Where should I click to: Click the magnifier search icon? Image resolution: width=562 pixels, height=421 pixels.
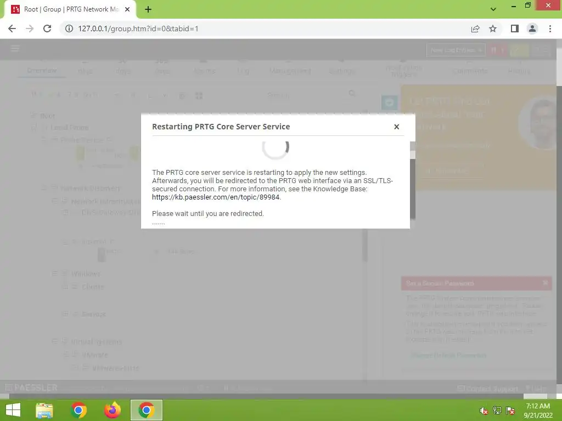(x=352, y=93)
